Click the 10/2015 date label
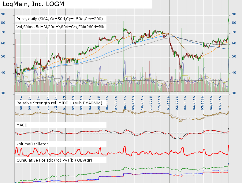 point(142,103)
